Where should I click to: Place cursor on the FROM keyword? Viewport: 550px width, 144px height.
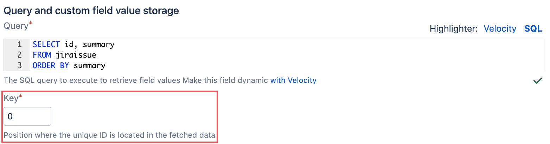point(41,55)
